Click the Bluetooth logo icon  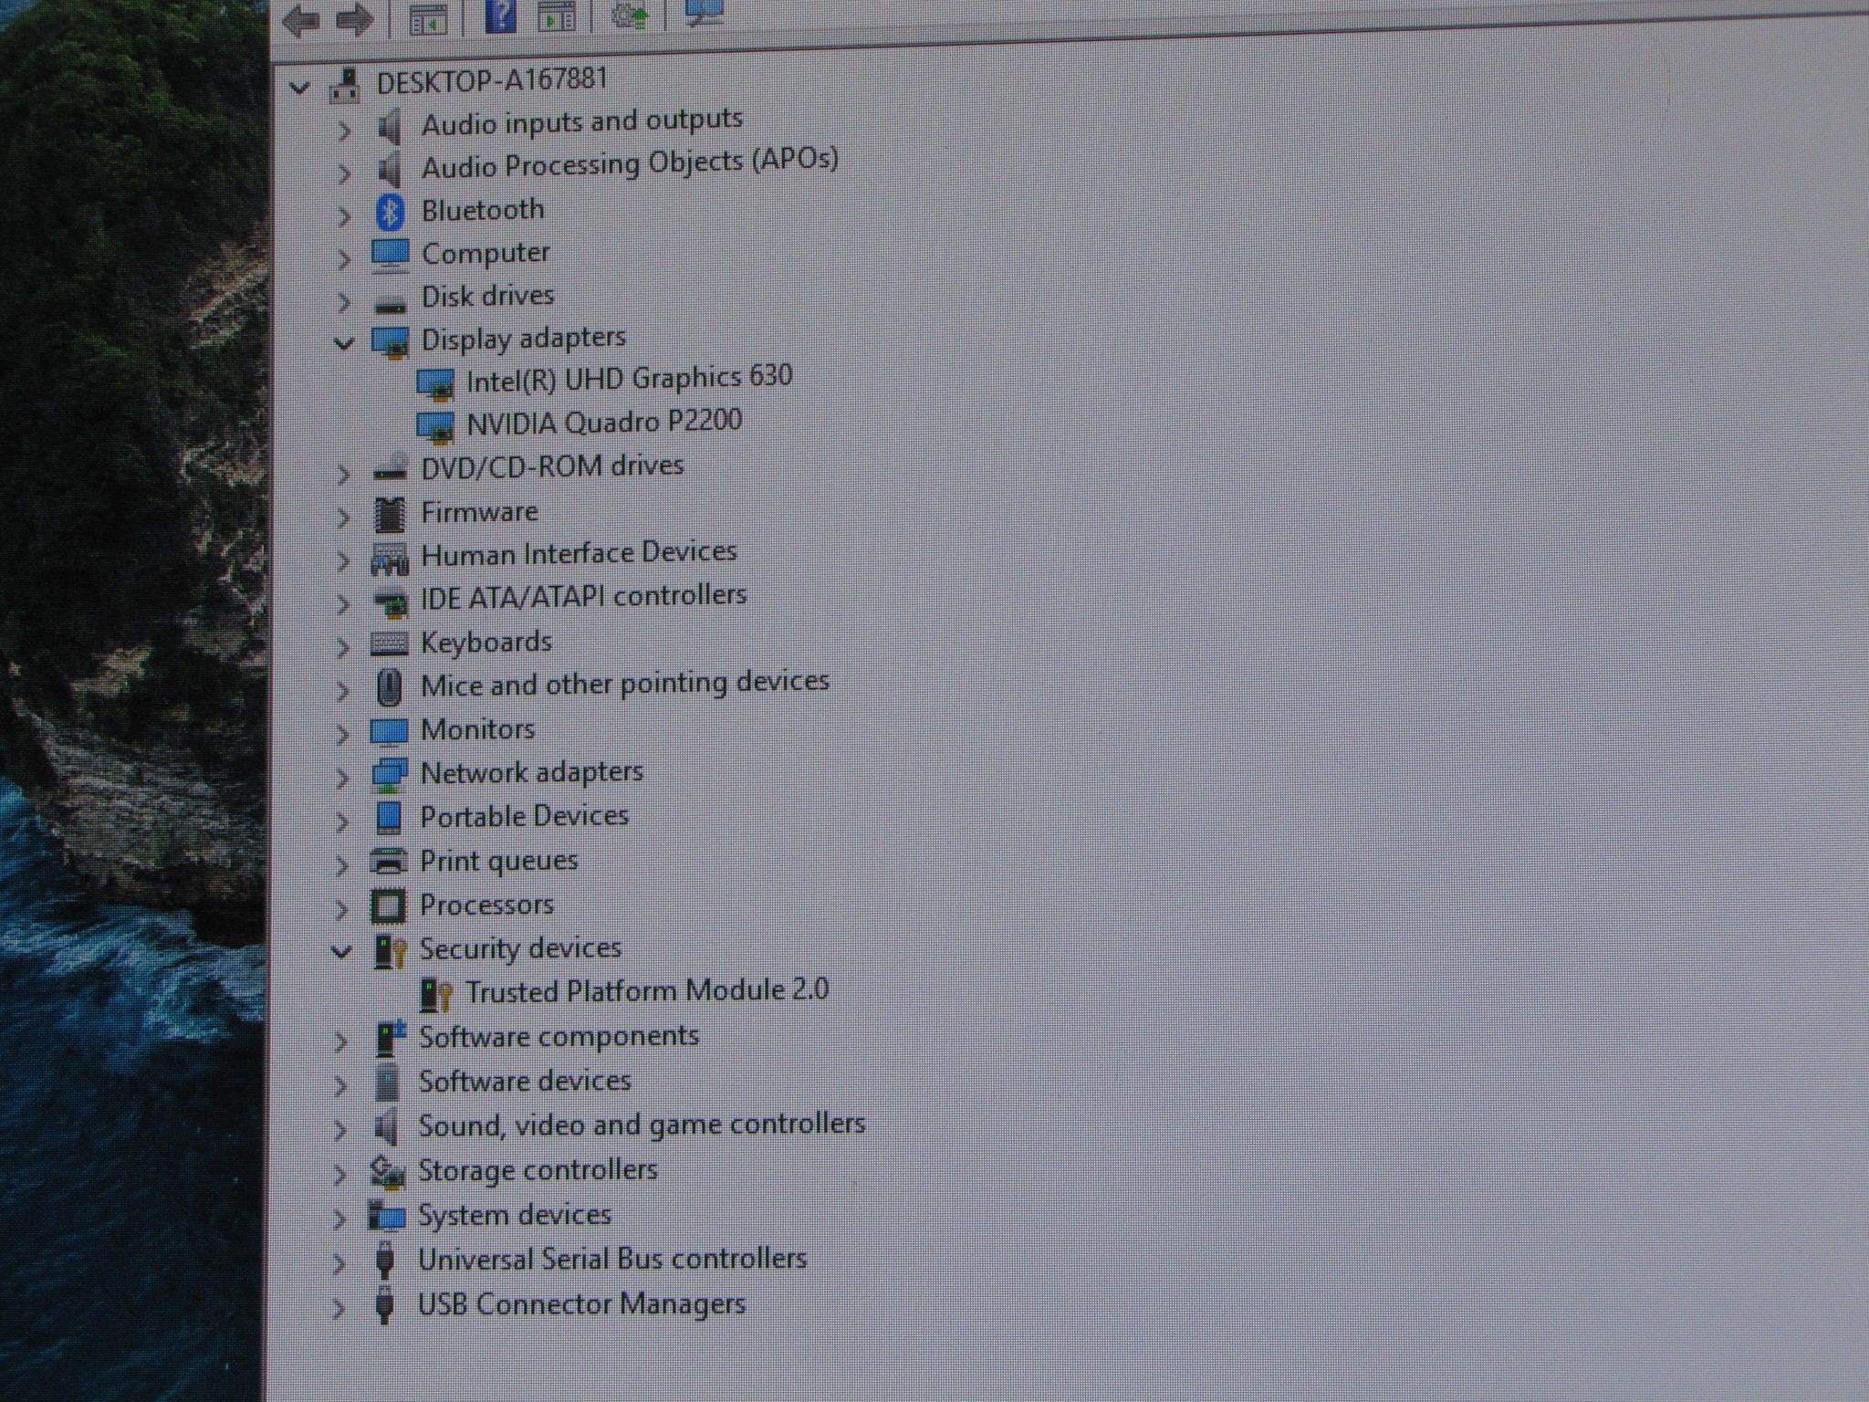(x=391, y=213)
